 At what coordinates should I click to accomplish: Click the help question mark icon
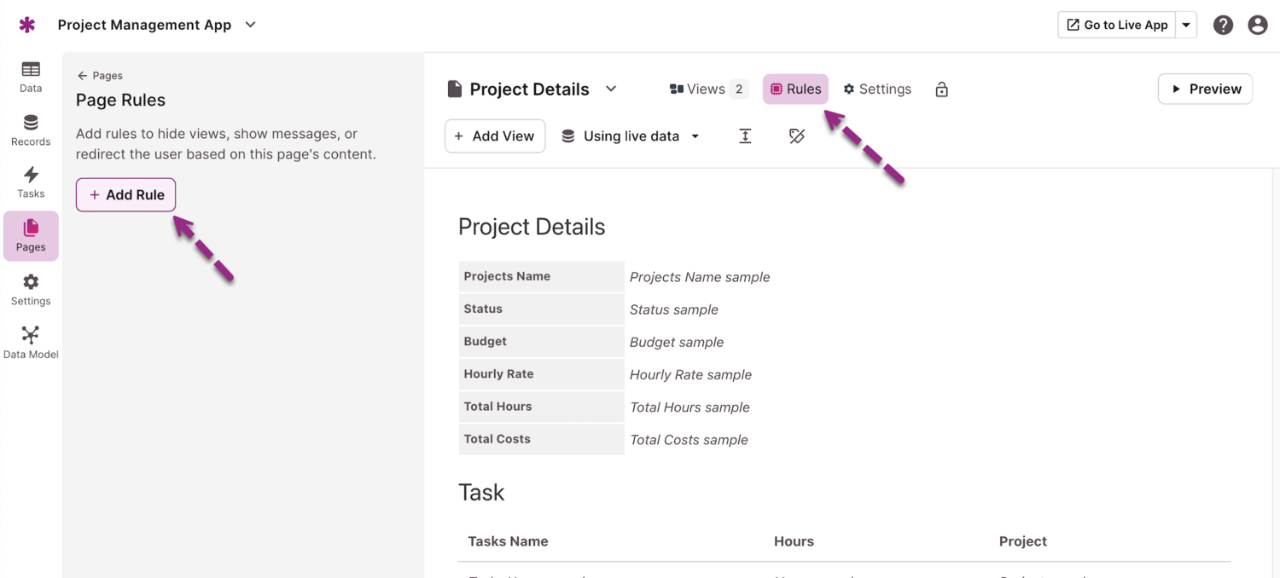point(1223,25)
